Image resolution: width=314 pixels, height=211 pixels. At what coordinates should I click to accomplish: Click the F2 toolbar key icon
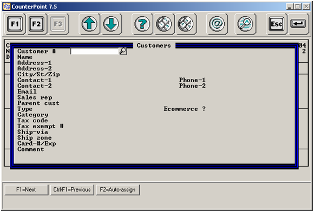point(36,24)
